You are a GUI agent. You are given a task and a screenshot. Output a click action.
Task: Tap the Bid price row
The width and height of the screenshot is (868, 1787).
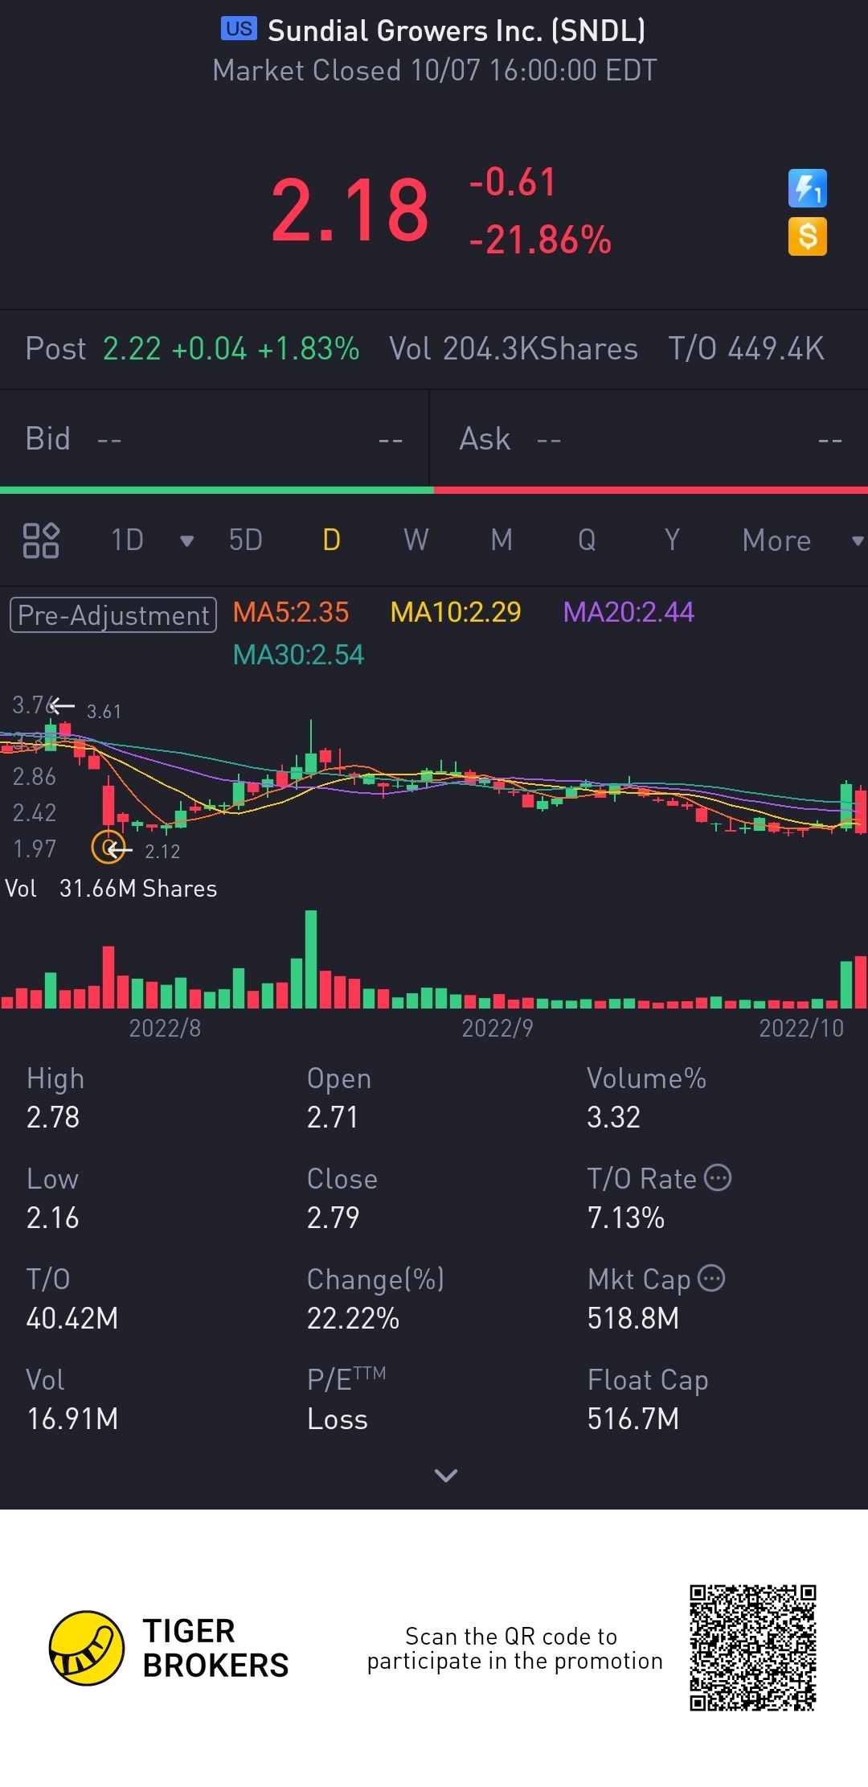point(215,439)
